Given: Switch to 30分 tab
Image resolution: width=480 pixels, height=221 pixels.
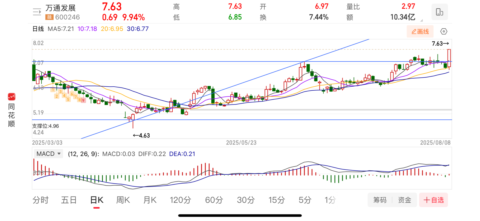Looking at the screenshot, I should 246,200.
